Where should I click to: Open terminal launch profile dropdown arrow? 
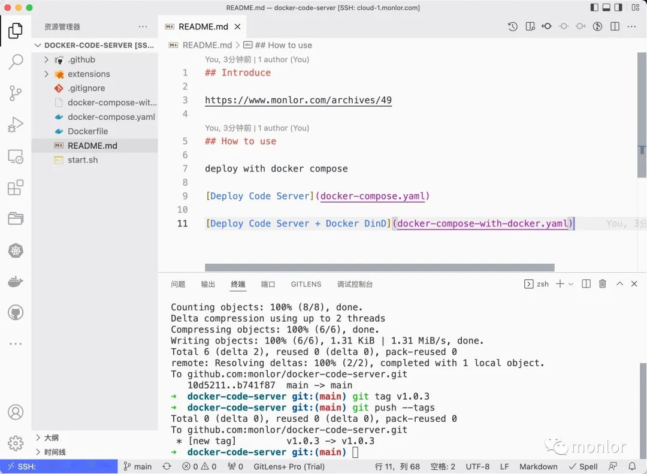tap(571, 283)
